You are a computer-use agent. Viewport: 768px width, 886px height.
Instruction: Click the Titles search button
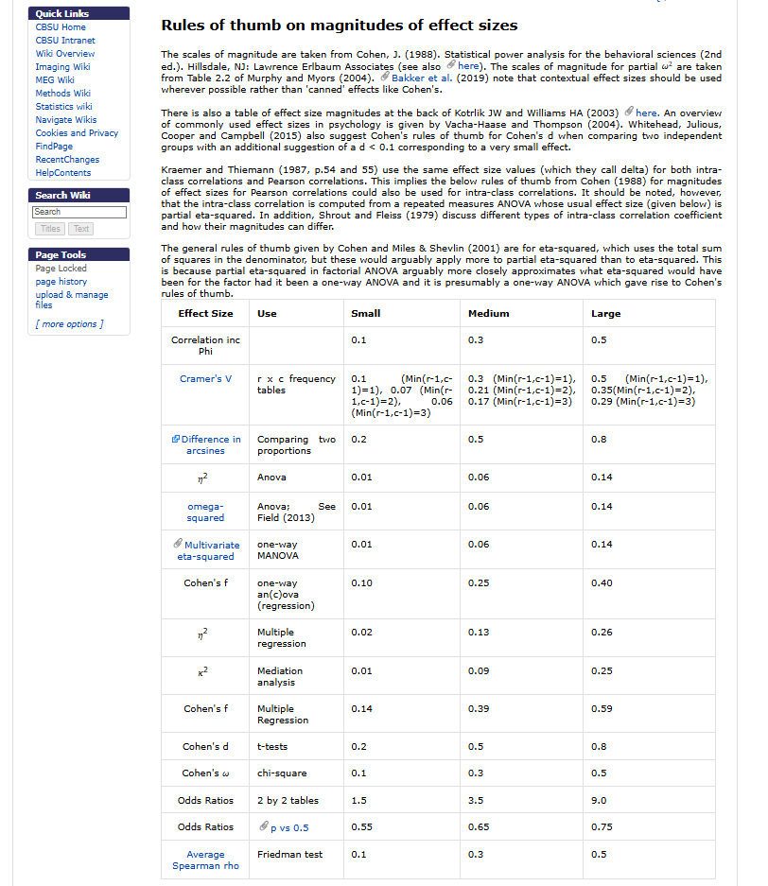(x=50, y=229)
